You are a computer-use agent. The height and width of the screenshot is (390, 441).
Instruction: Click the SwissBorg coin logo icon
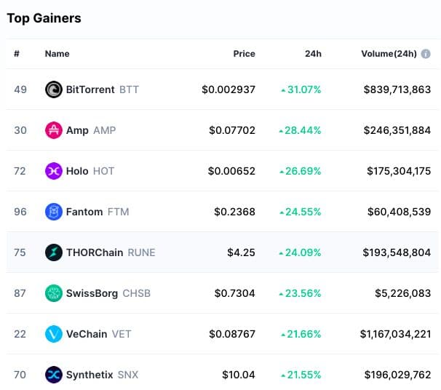point(54,293)
